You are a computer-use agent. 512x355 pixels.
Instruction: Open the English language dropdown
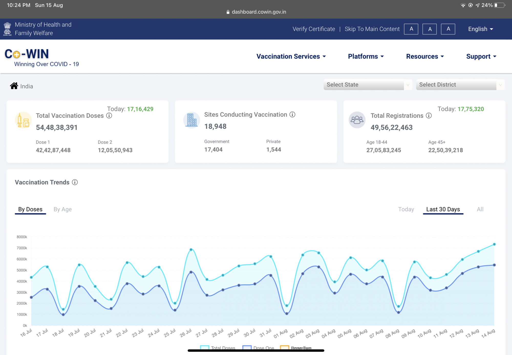pos(481,29)
